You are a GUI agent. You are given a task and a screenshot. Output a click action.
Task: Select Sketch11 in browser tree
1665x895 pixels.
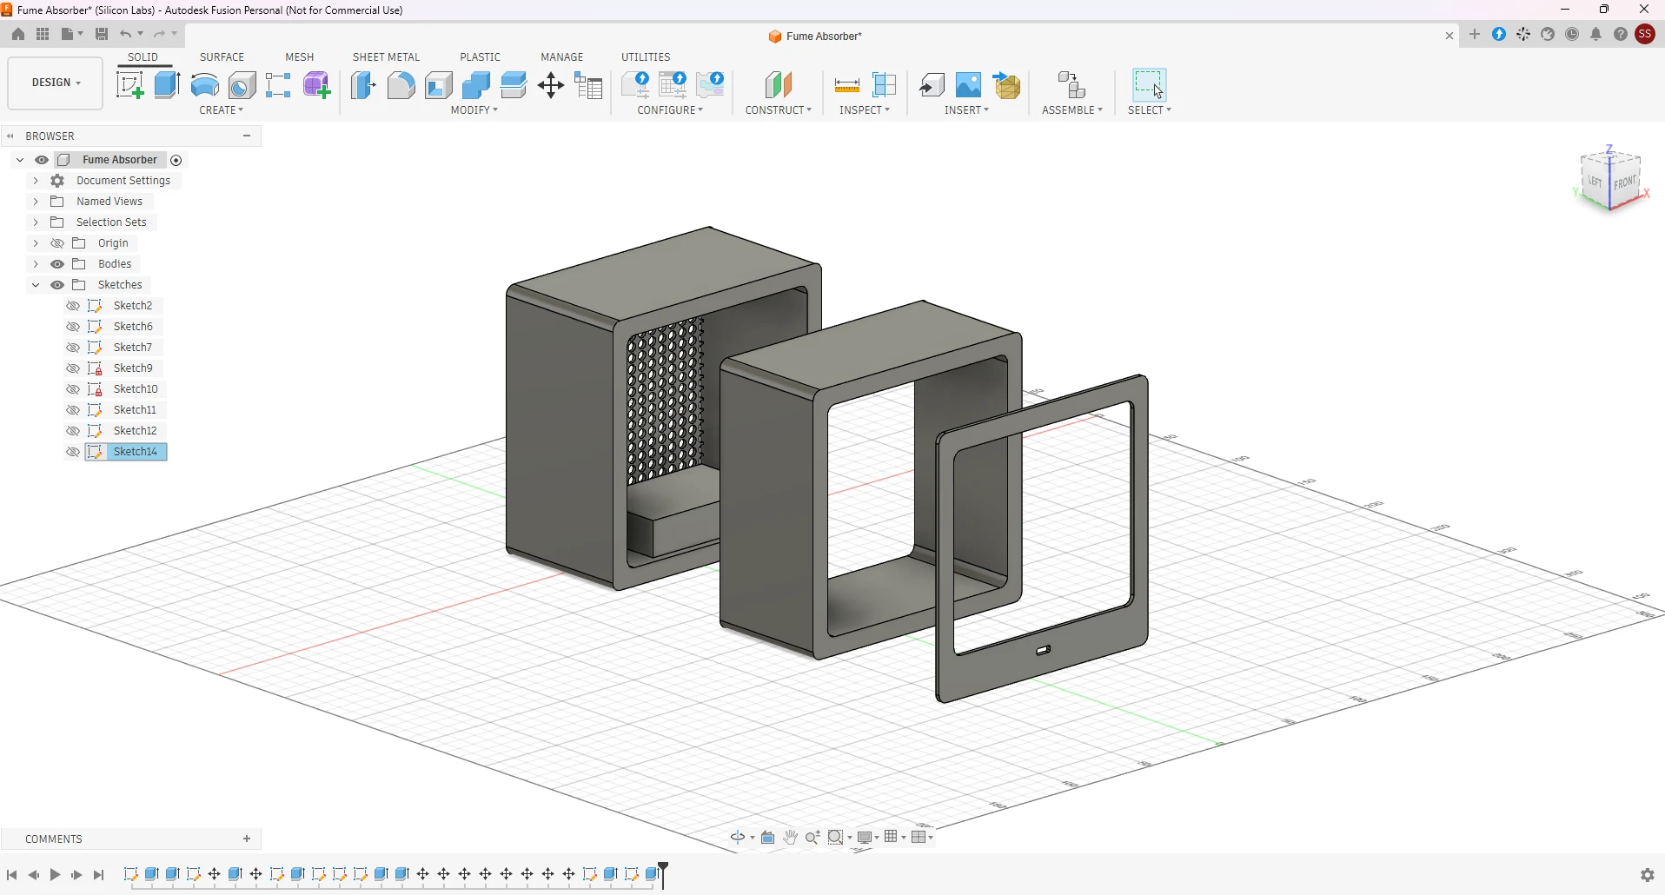[135, 411]
